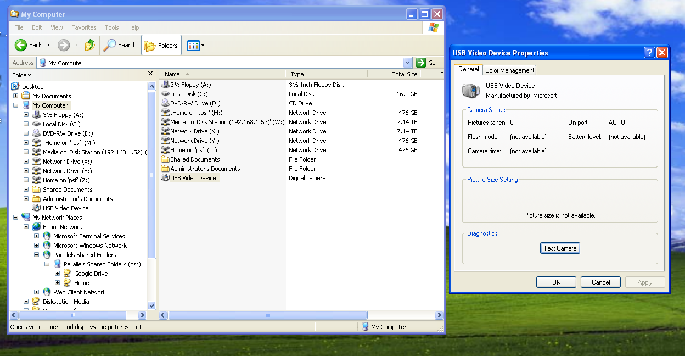Open the Edit menu
This screenshot has height=356, width=685.
click(x=37, y=27)
